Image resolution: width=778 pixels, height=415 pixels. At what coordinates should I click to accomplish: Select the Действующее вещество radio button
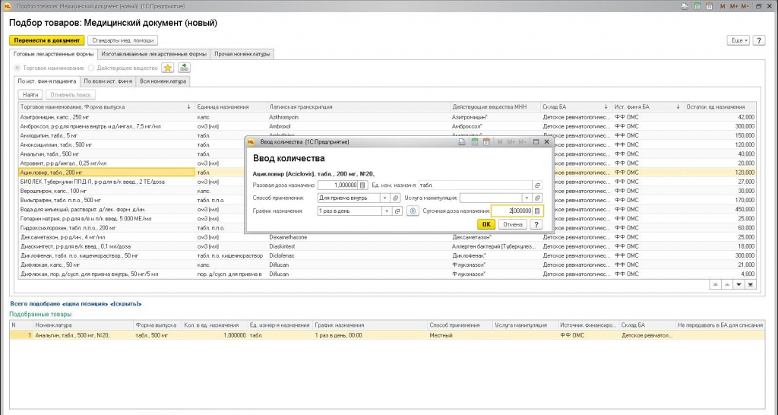(x=91, y=68)
